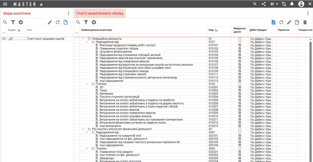Screen dimensions: 313x162
Task: Collapse the Надходження від: node with code 0101
Action: [x=87, y=42]
